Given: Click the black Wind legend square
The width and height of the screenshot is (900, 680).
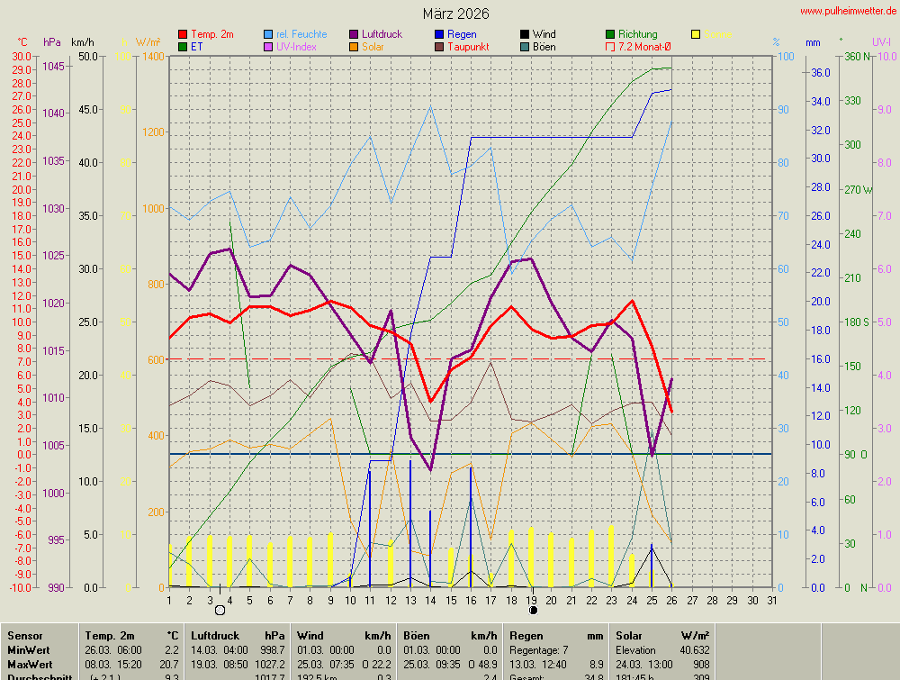Looking at the screenshot, I should [x=525, y=34].
